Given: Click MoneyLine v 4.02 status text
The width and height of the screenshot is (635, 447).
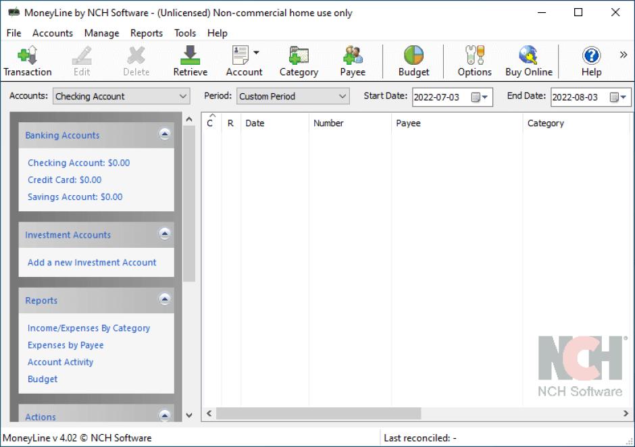Looking at the screenshot, I should [77, 438].
